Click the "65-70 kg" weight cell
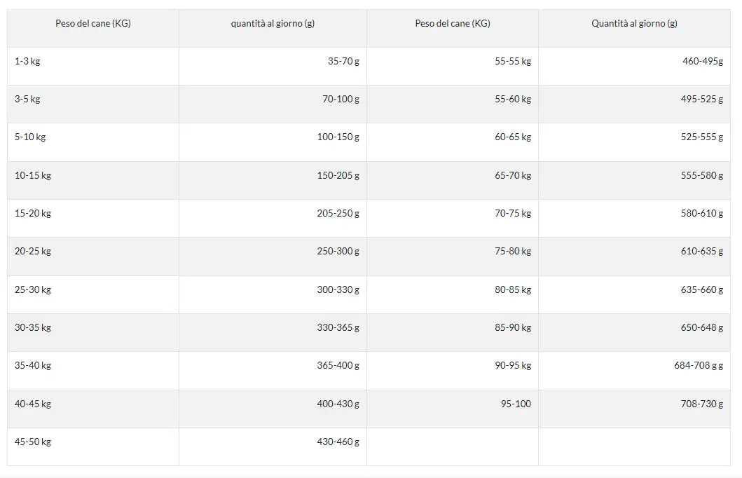This screenshot has width=742, height=478. [x=513, y=176]
